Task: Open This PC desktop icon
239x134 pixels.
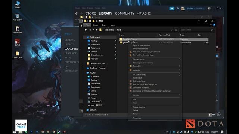Action: [x=18, y=5]
